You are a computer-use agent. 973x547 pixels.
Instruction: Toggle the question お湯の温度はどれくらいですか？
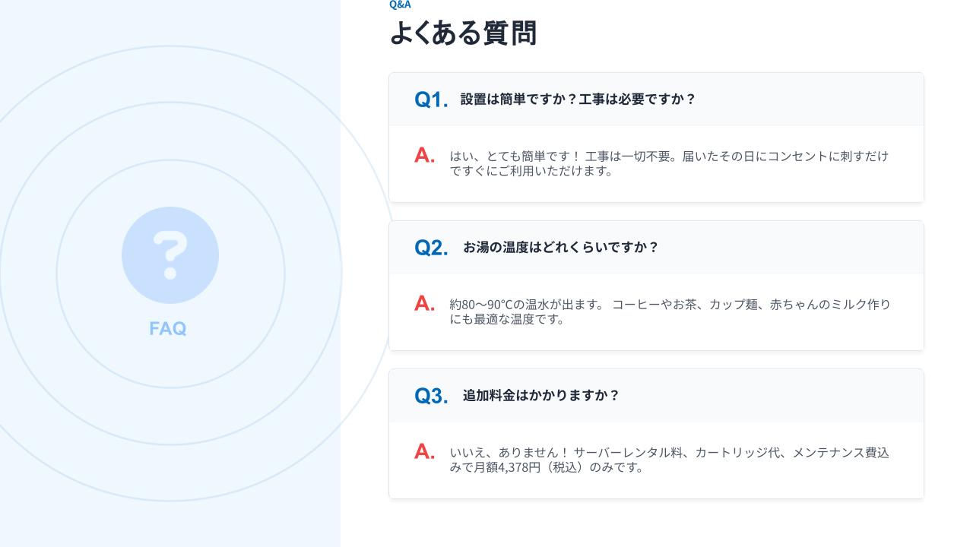pyautogui.click(x=560, y=248)
